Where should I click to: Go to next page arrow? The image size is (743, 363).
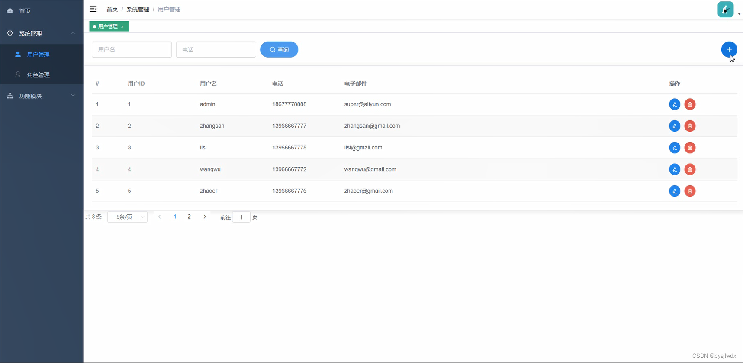click(205, 217)
